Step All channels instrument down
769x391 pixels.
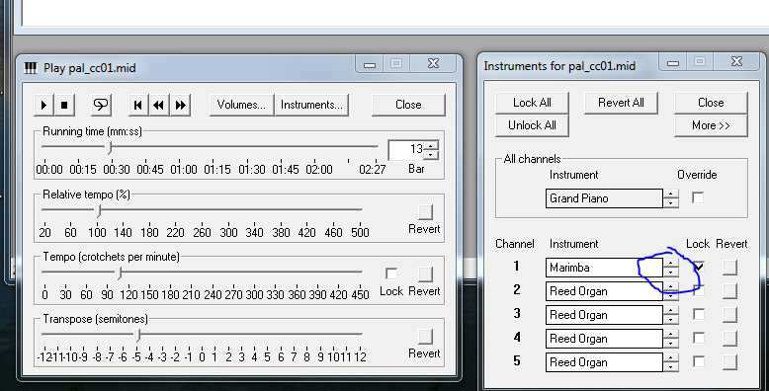coord(670,203)
